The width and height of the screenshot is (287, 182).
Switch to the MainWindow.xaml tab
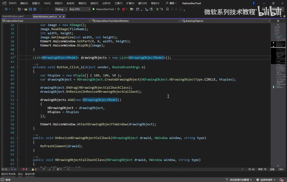pos(13,16)
